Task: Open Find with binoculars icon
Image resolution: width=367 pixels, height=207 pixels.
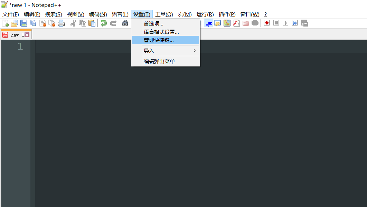Action: (x=125, y=23)
